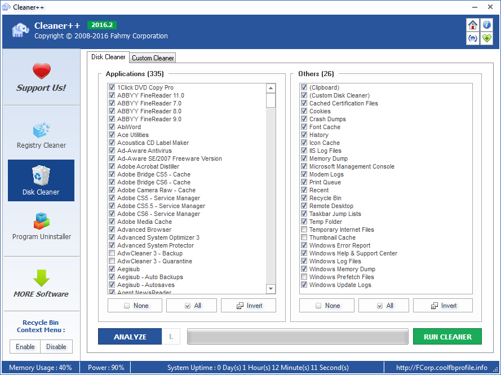Click Power 90% status entry
The image size is (501, 375).
click(106, 367)
